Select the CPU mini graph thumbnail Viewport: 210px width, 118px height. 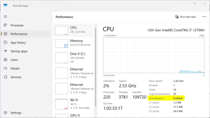pyautogui.click(x=62, y=30)
